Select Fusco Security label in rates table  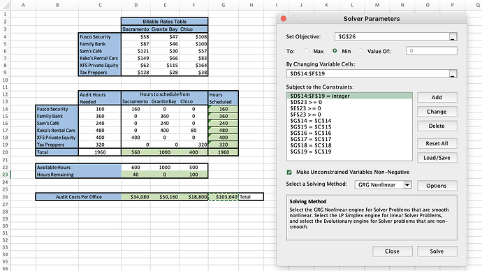(100, 36)
